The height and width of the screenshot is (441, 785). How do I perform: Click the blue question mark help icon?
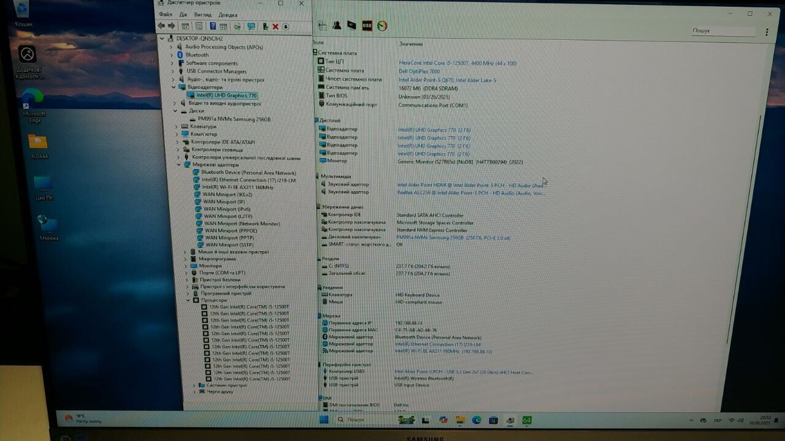(213, 26)
